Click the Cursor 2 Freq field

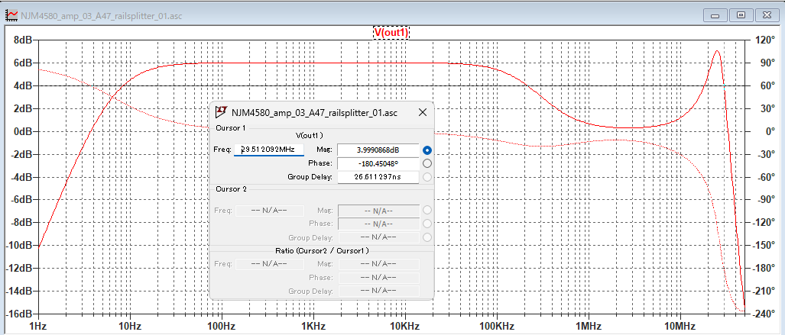[269, 210]
